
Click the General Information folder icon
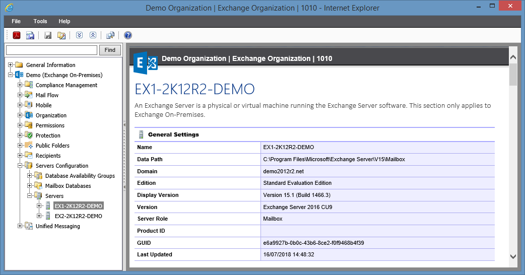19,65
